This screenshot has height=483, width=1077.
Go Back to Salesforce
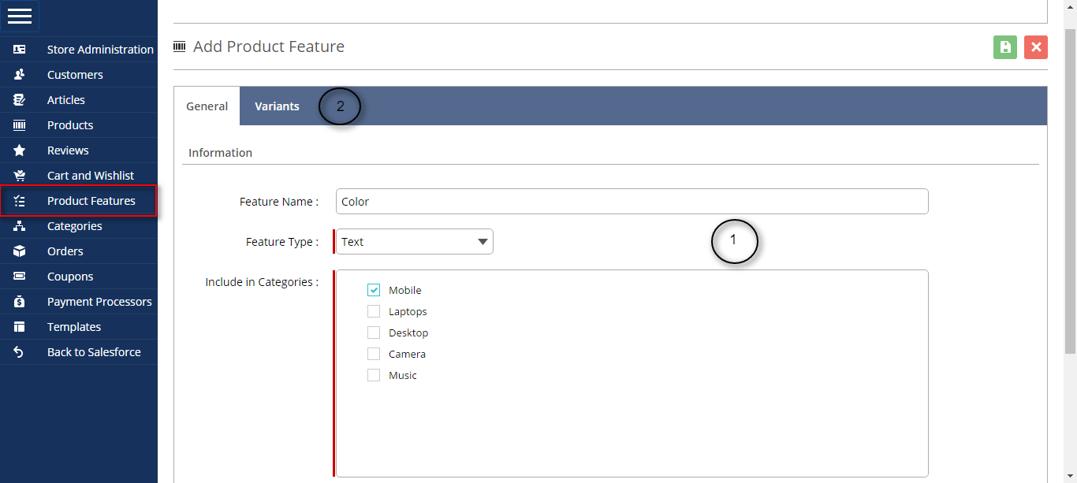18,351
